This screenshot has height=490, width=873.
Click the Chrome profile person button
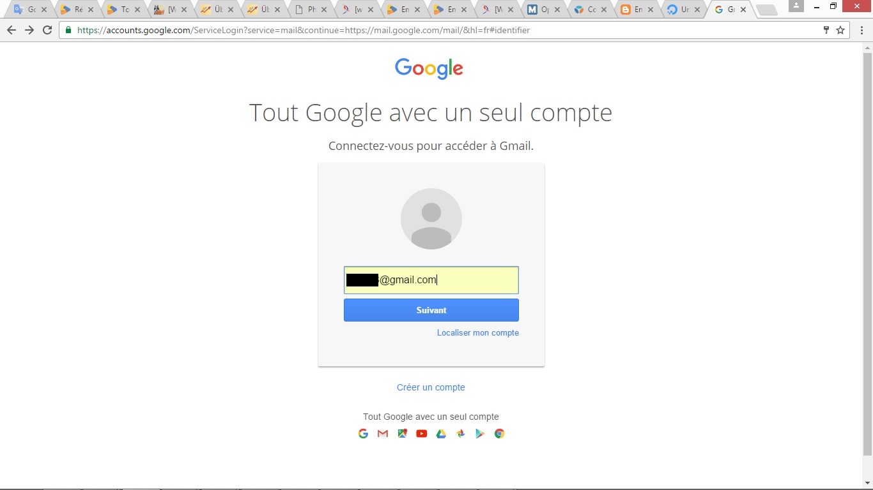(796, 6)
